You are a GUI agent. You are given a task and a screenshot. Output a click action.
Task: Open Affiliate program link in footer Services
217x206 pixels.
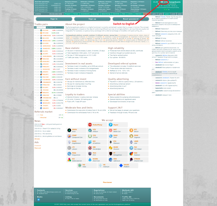click(72, 192)
